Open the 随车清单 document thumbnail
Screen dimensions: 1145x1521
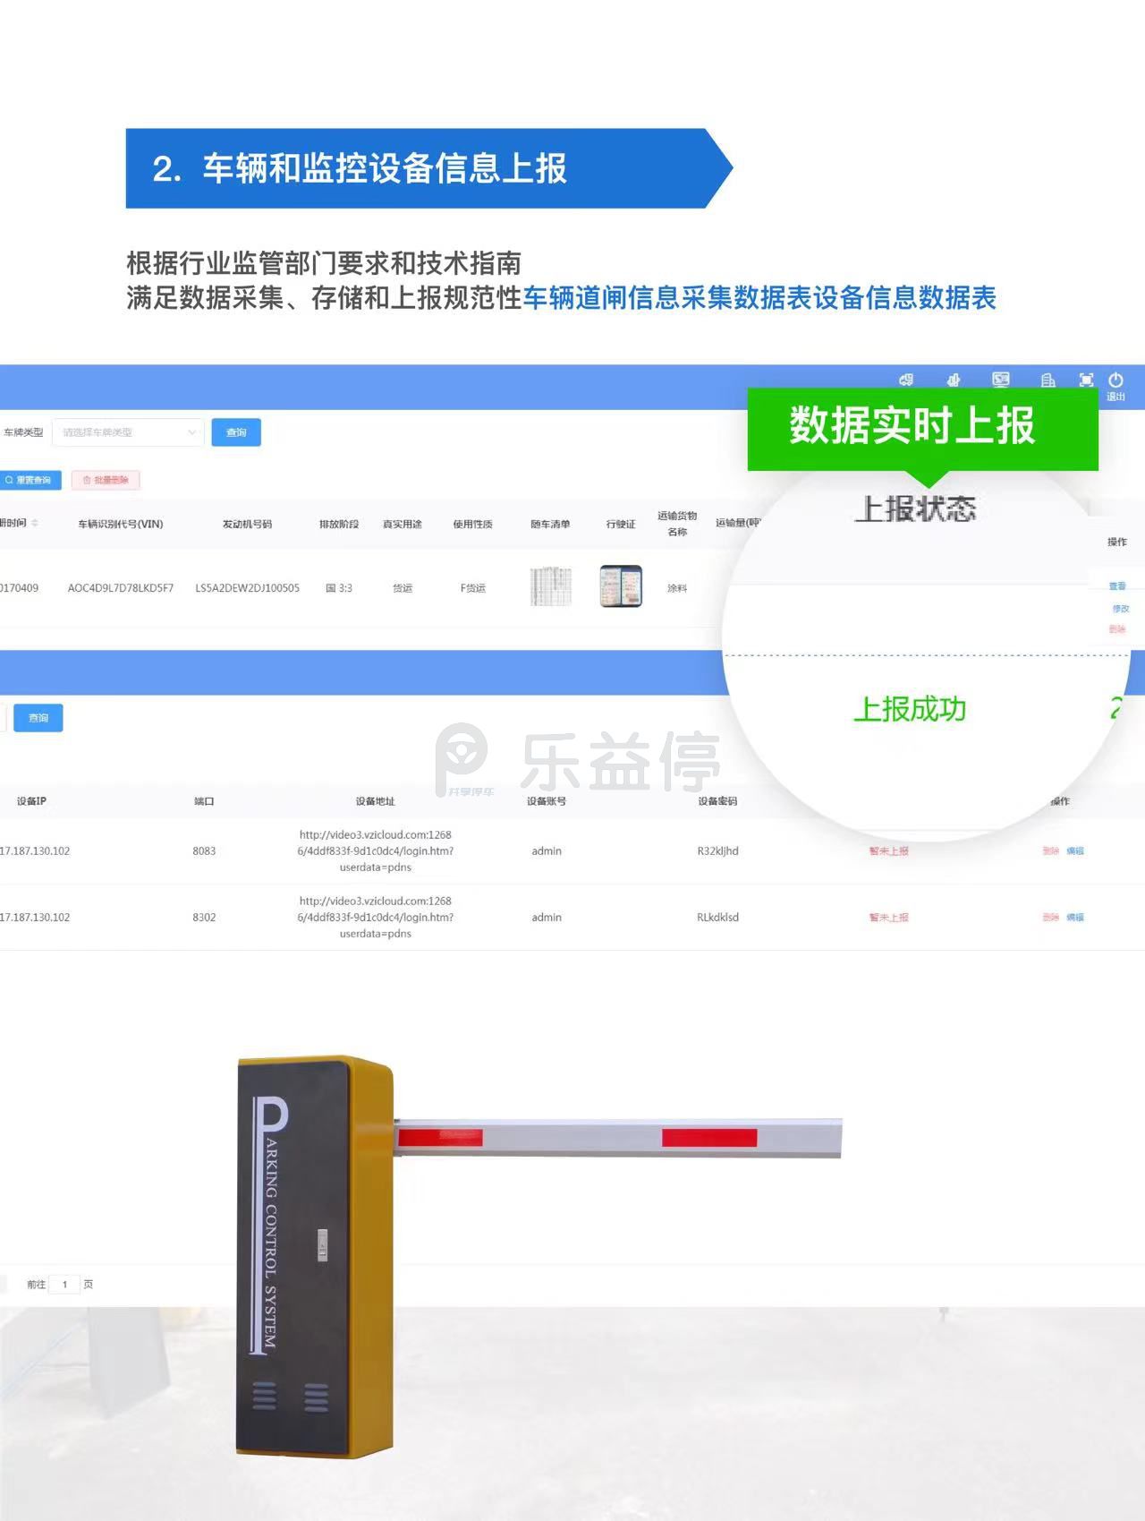[x=550, y=587]
